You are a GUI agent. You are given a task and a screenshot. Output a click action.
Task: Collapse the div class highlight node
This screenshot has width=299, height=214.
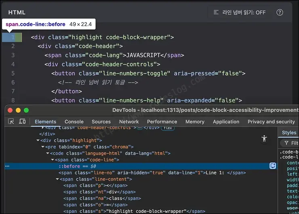tap(38, 141)
